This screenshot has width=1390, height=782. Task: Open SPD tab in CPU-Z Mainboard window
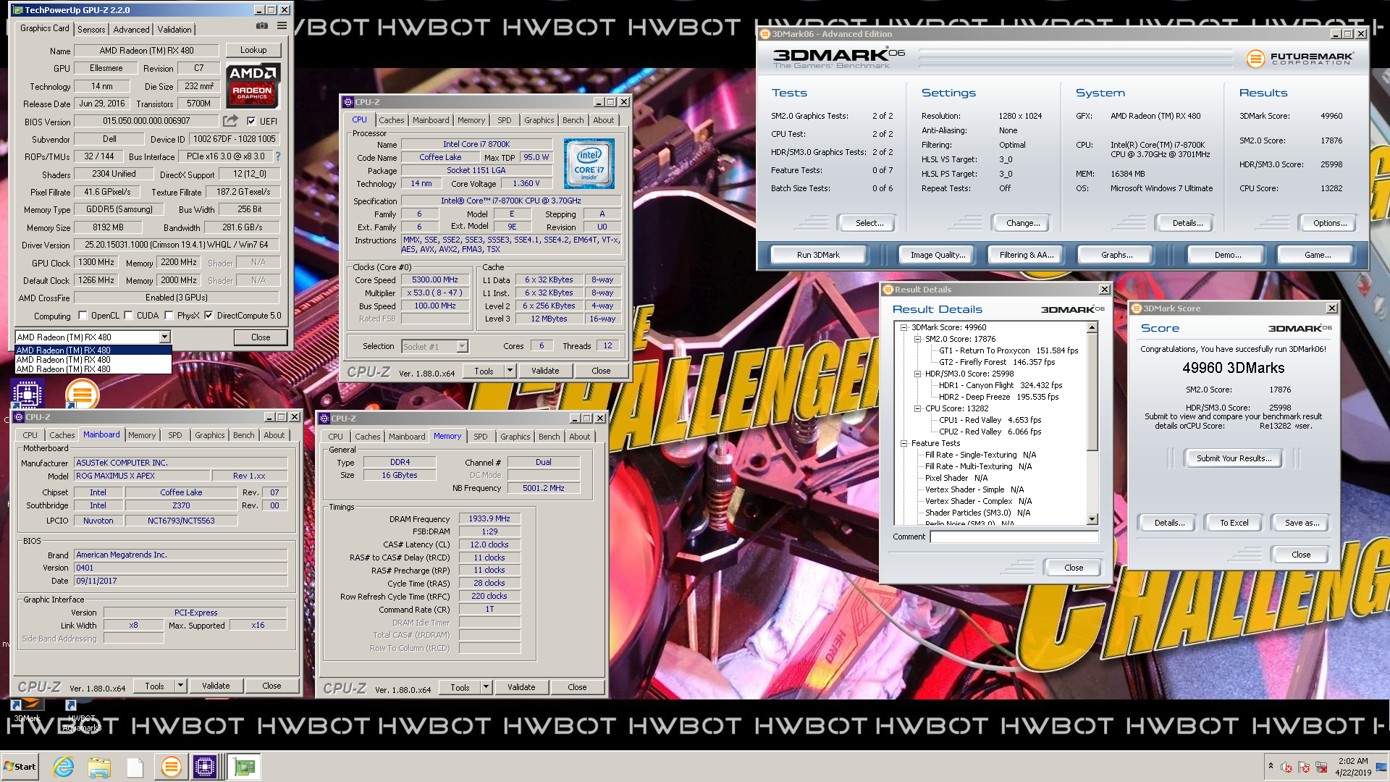(x=175, y=435)
